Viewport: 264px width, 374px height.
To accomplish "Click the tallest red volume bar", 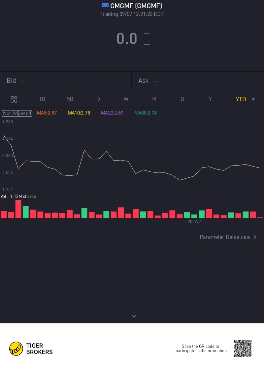I will click(18, 209).
